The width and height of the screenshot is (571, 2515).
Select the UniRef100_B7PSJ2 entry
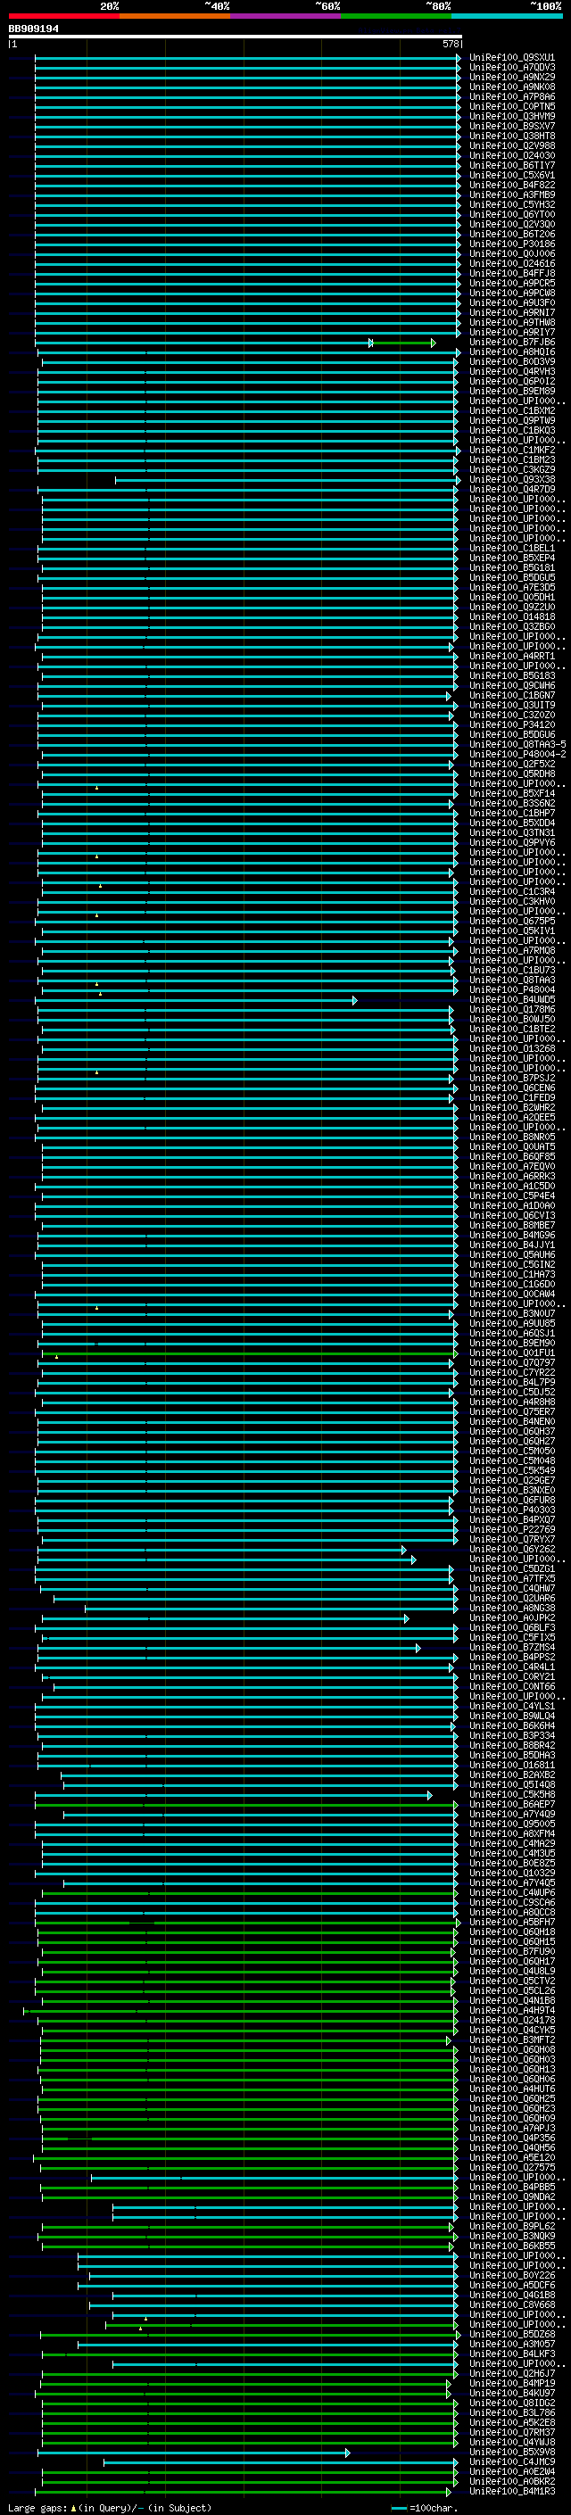click(511, 1079)
